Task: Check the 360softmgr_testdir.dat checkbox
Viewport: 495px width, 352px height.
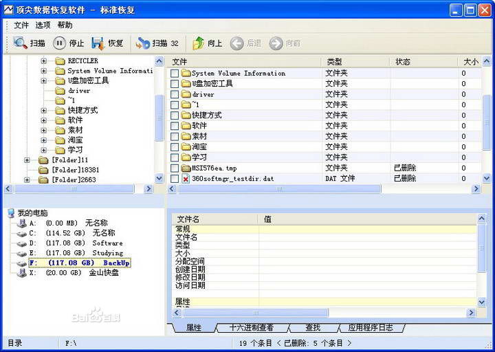Action: coord(175,179)
